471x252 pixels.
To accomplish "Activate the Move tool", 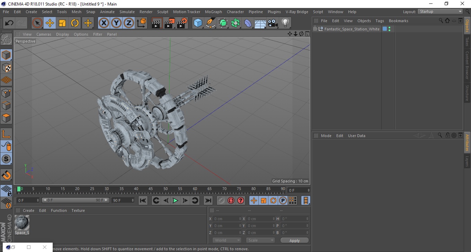I will pyautogui.click(x=50, y=23).
